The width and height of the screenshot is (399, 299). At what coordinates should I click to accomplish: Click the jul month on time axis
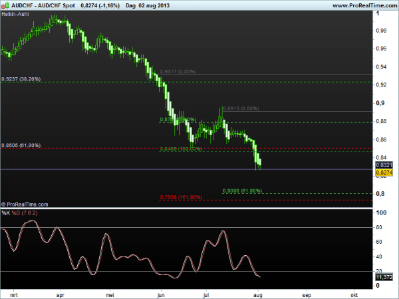pyautogui.click(x=206, y=295)
